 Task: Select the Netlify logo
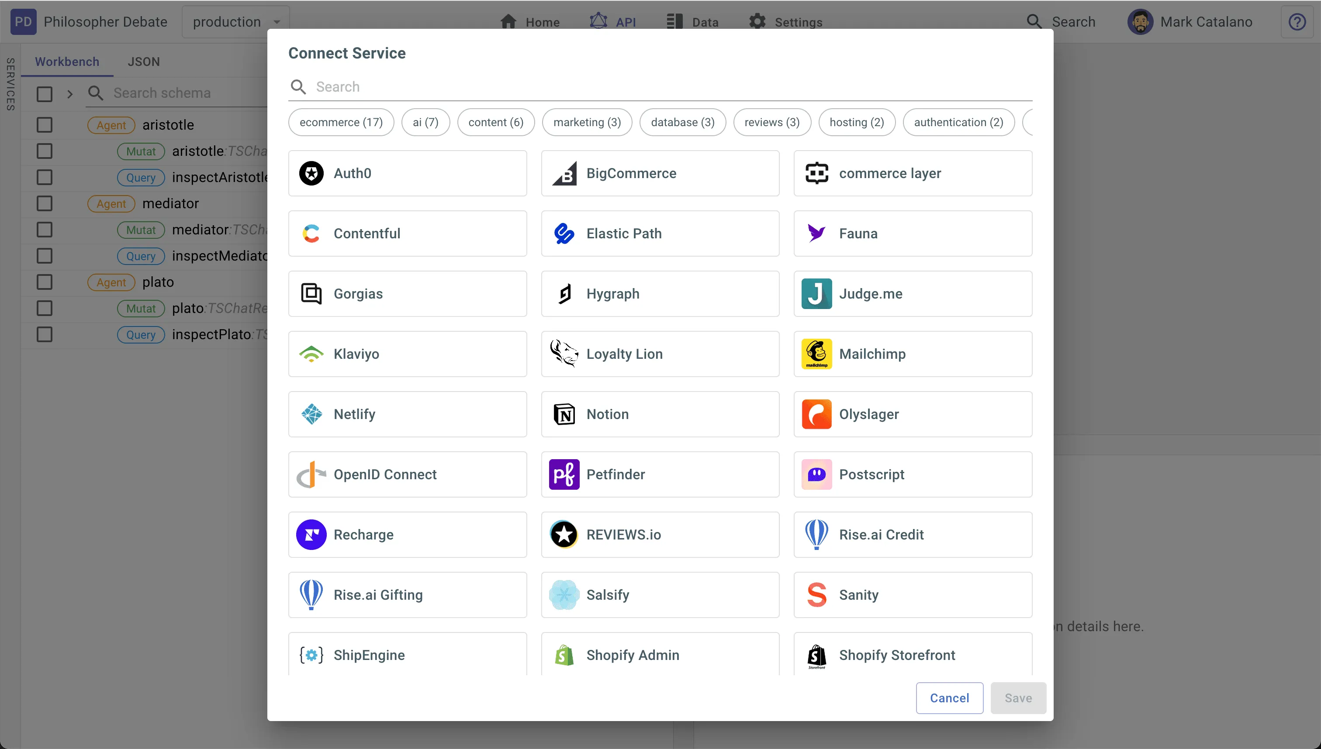pos(311,414)
